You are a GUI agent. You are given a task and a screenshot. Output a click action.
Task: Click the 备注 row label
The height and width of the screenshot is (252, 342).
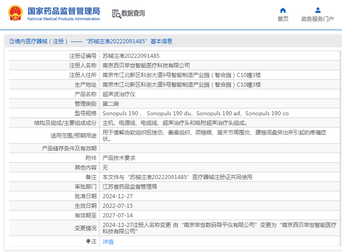click(91, 177)
